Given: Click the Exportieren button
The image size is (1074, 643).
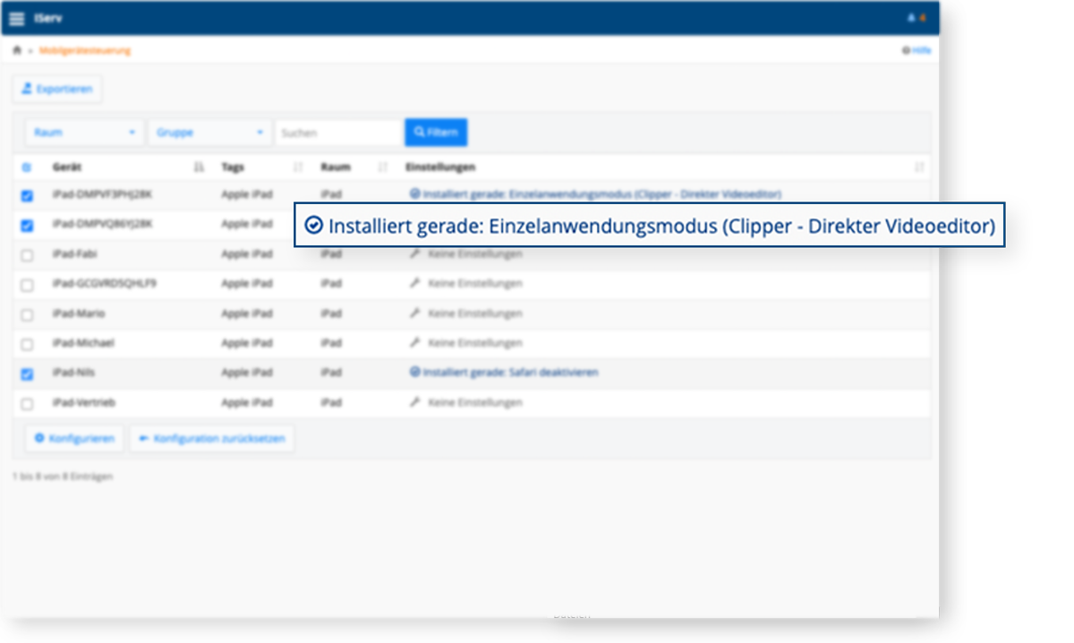Looking at the screenshot, I should (x=57, y=90).
